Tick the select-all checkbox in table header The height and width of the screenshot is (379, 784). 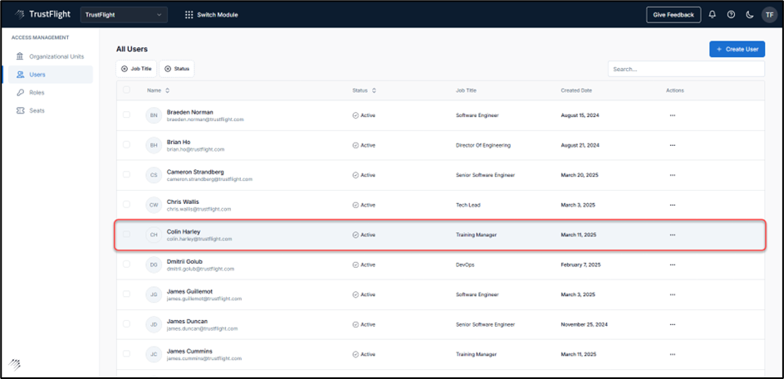tap(126, 90)
